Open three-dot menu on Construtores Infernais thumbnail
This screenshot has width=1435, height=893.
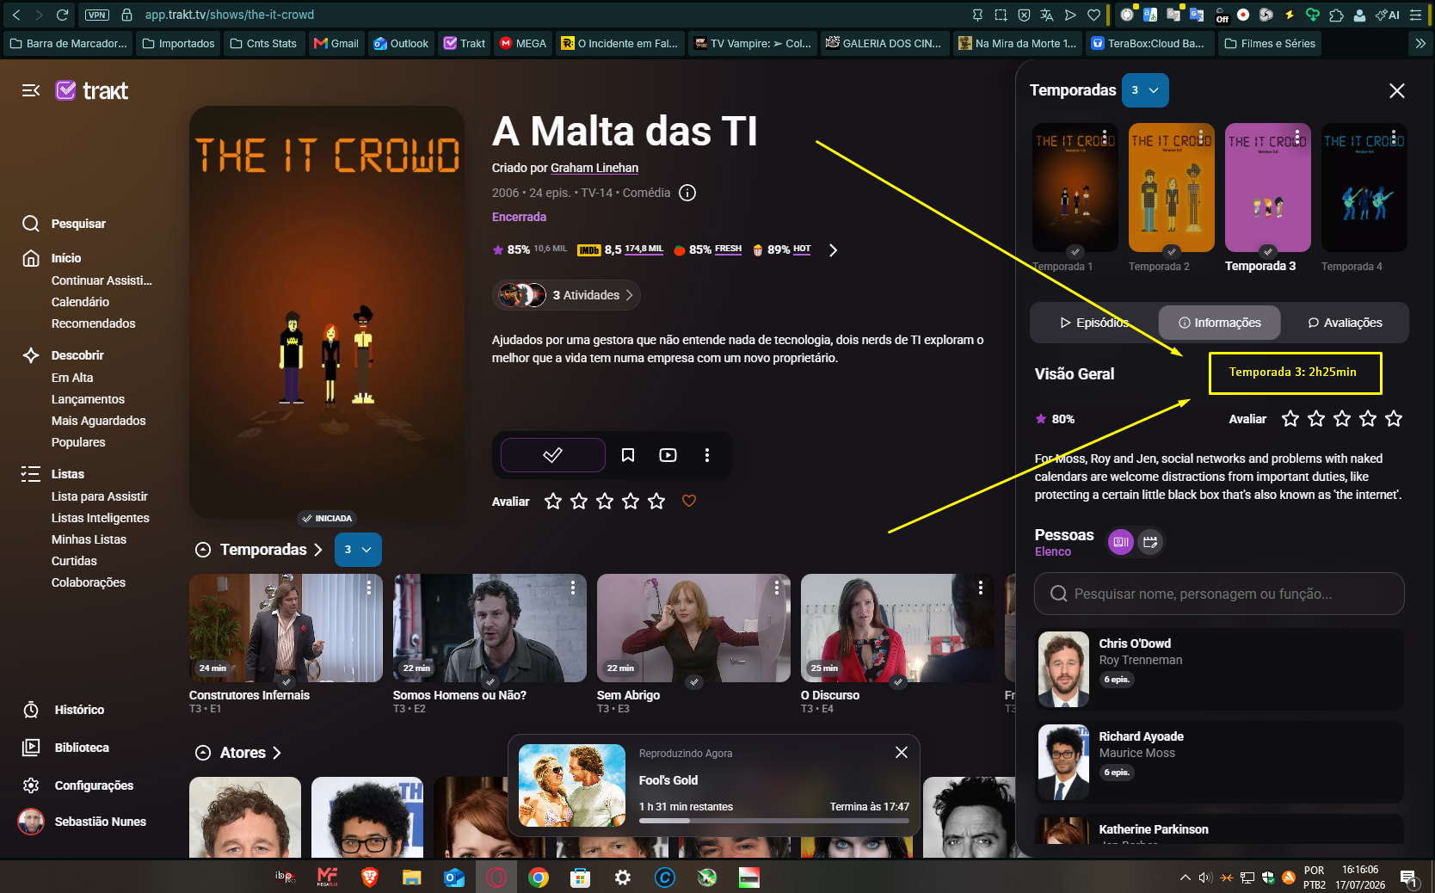click(x=369, y=588)
